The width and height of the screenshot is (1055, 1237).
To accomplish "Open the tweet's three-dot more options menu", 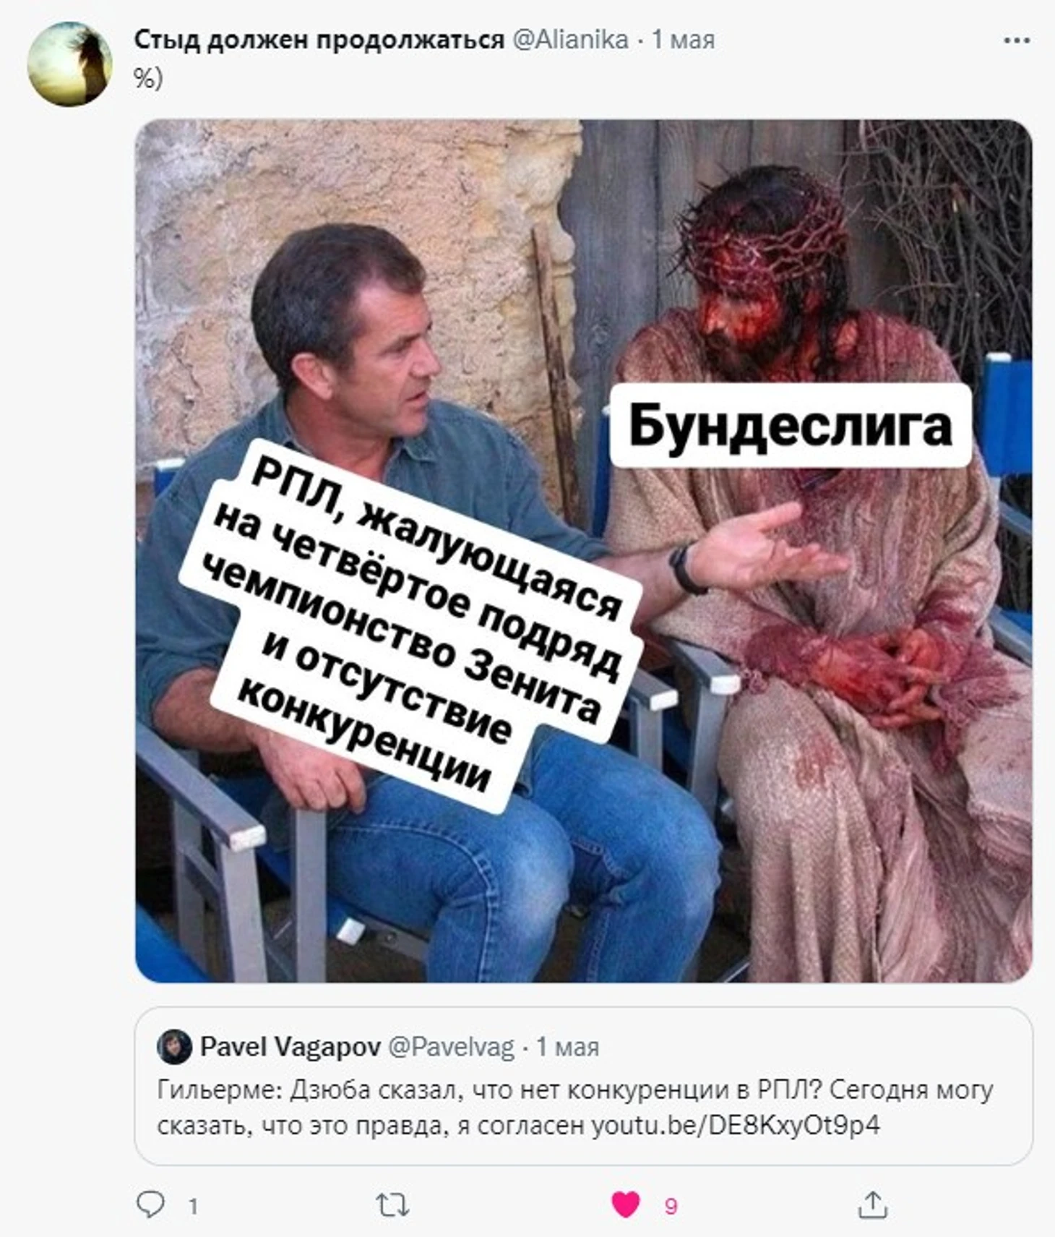I will [x=1017, y=40].
